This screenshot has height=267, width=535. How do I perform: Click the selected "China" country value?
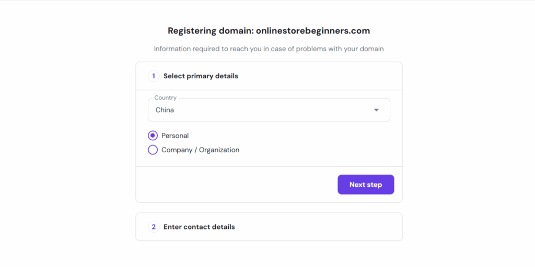tap(165, 110)
